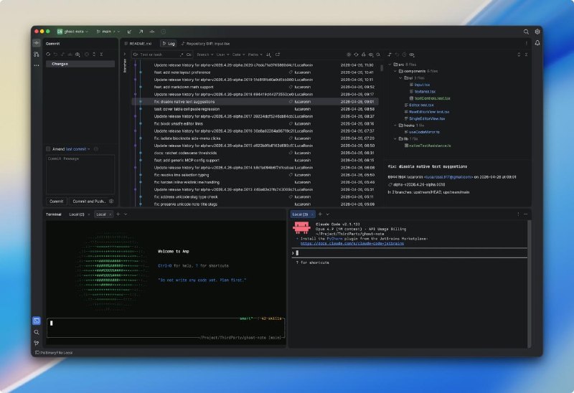Open the Terminal tool window icon in sidebar

[37, 321]
